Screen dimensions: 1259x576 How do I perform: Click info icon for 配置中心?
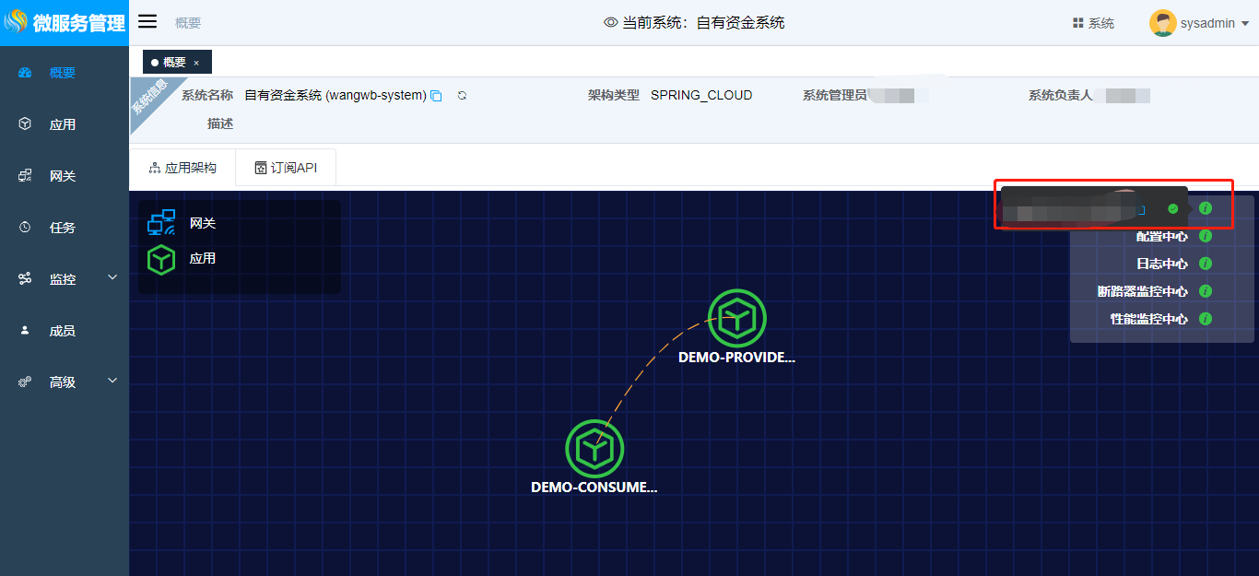pyautogui.click(x=1205, y=237)
